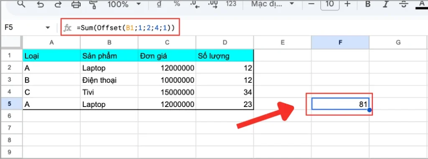
Task: Toggle bold formatting
Action: 368,4
